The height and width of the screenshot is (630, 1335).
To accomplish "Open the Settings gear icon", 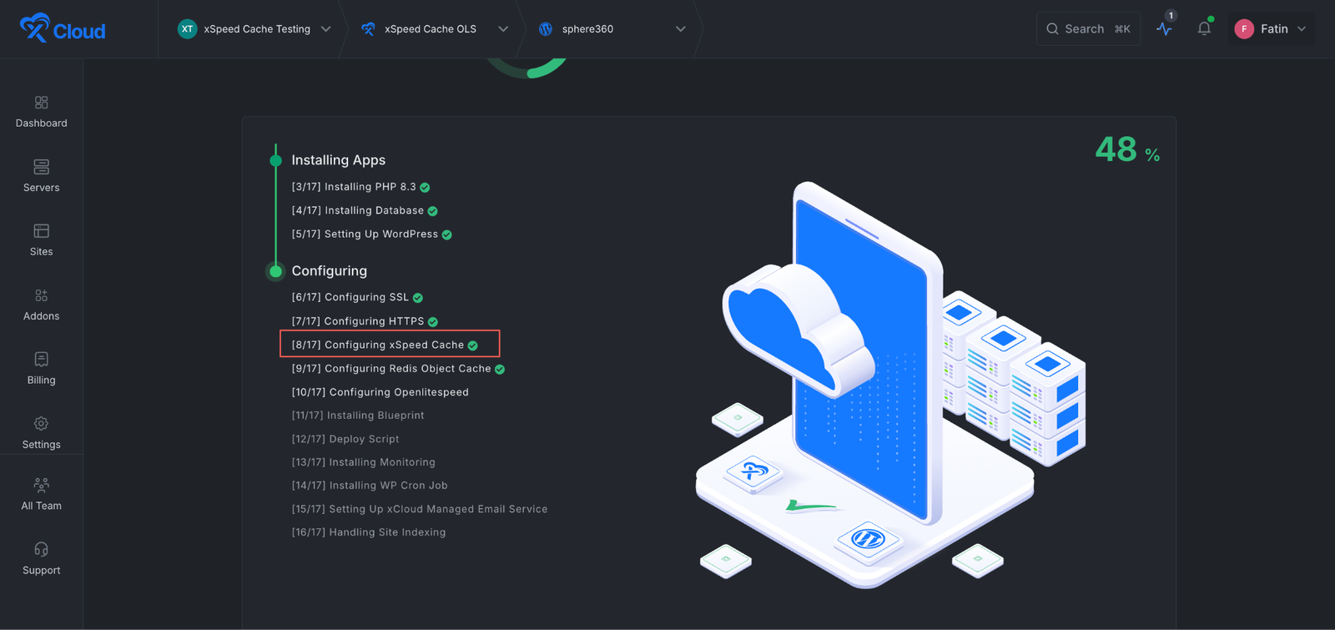I will tap(41, 424).
